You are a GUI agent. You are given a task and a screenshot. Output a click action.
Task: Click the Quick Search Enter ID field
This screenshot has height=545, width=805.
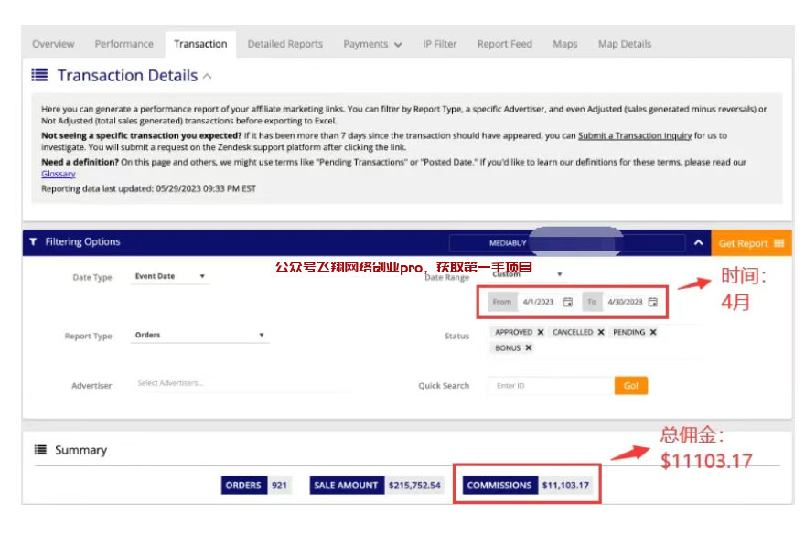[x=551, y=386]
